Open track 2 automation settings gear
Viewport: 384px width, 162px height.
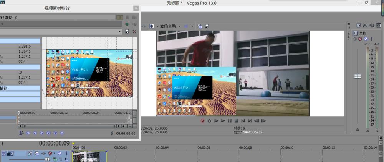point(50,154)
